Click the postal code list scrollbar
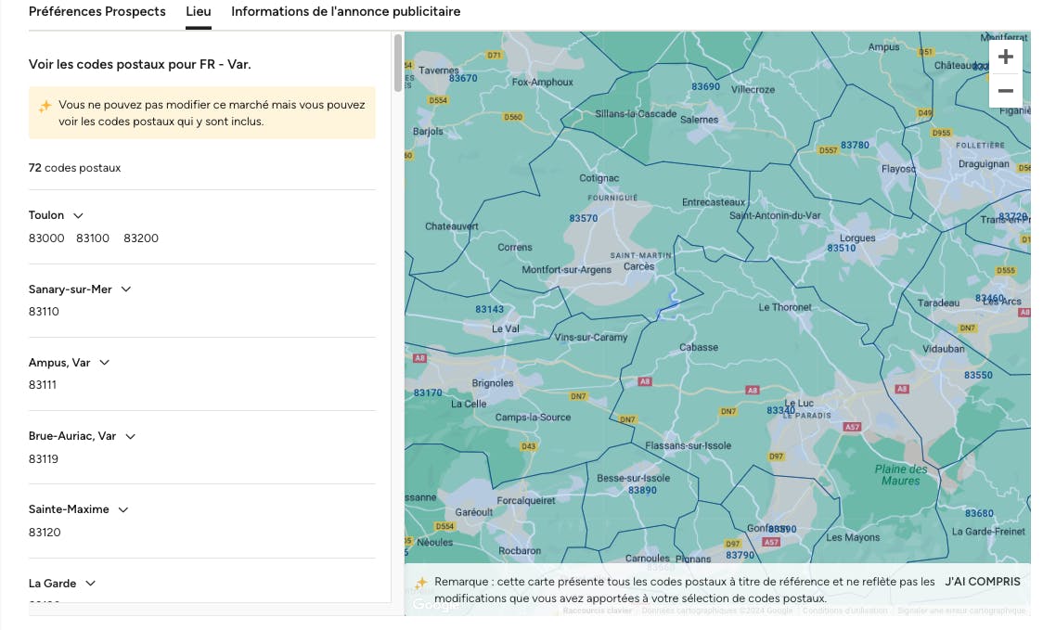Image resolution: width=1043 pixels, height=630 pixels. 398,62
